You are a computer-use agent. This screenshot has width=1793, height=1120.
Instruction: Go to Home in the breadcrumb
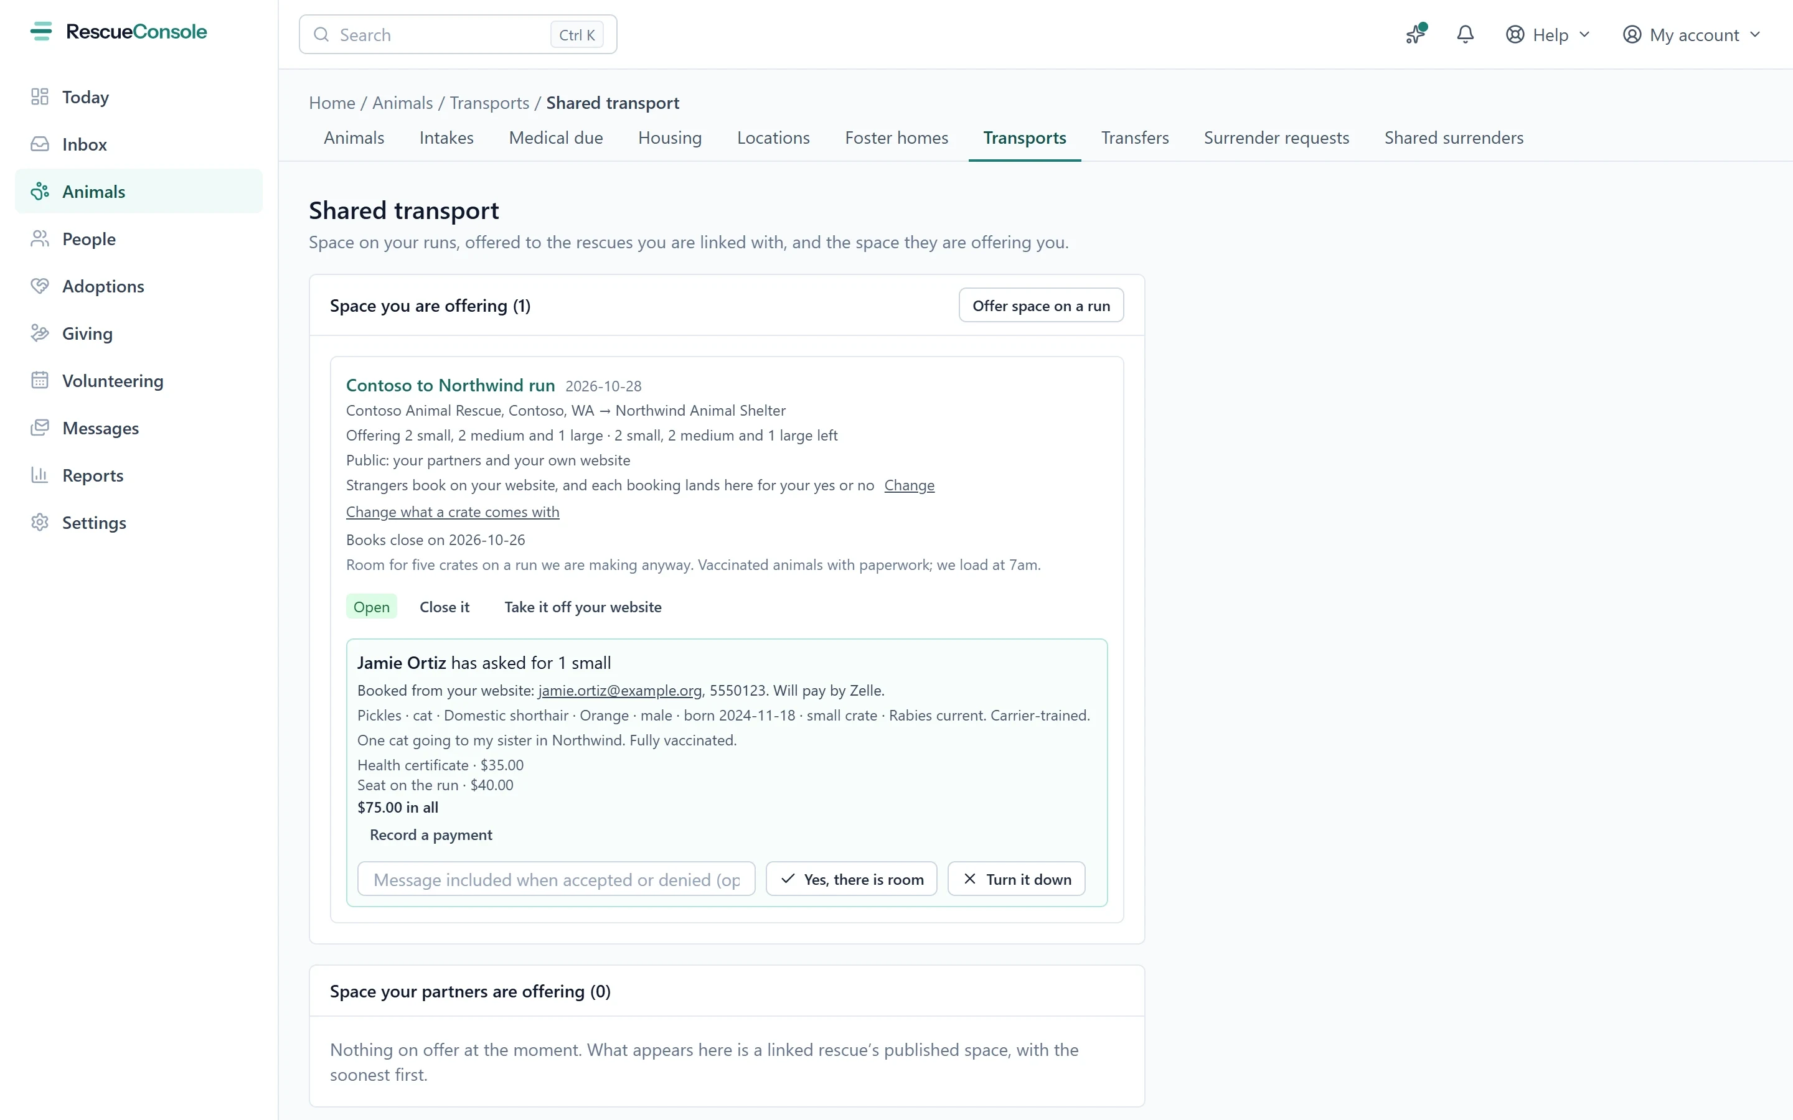[x=332, y=103]
